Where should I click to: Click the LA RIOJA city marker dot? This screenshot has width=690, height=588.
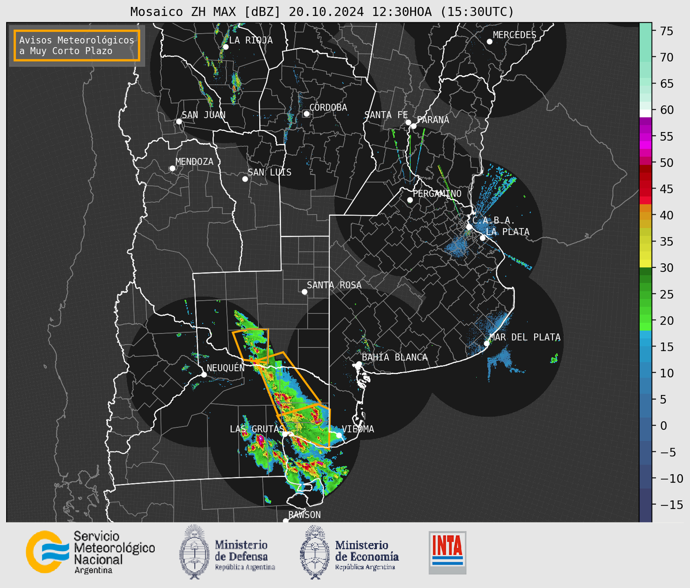(226, 47)
